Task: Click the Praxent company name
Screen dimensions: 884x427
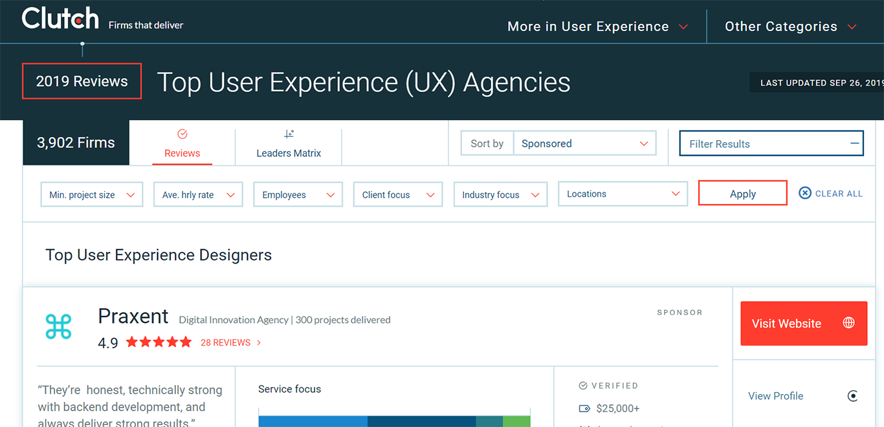Action: coord(133,317)
